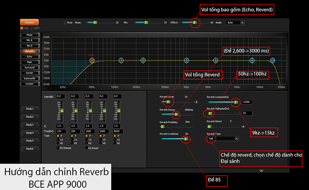Click the orange Connect button
Viewport: 309px width, 190px height.
(29, 22)
